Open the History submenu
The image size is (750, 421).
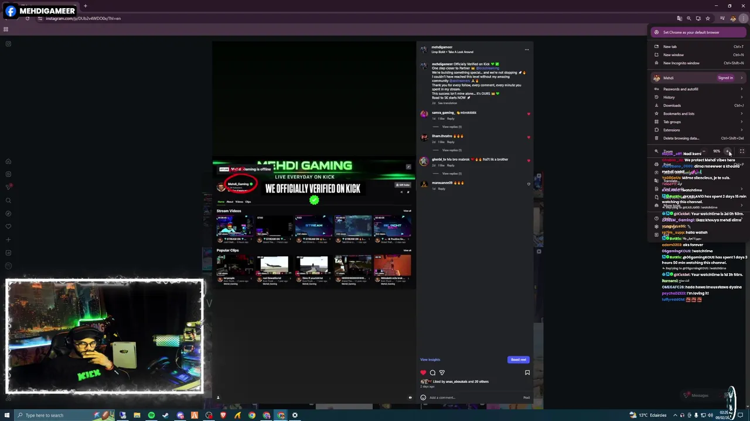point(697,97)
